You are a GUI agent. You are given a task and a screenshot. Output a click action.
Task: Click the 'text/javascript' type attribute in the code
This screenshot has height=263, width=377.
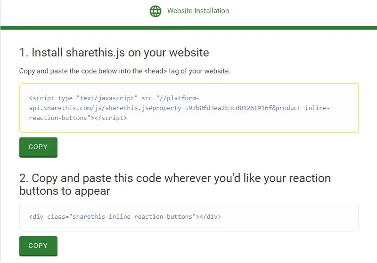[x=107, y=98]
